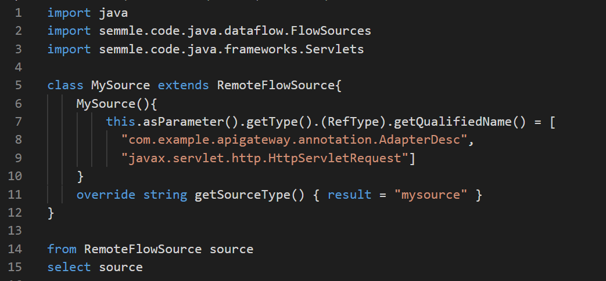Click the "mysource" string value
The image size is (606, 281).
[x=431, y=195]
